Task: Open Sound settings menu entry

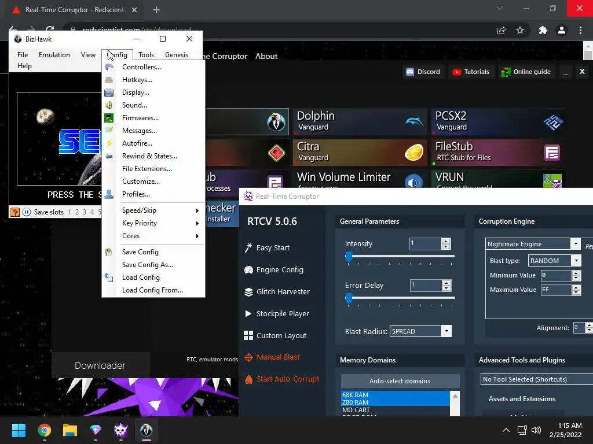Action: 153,105
